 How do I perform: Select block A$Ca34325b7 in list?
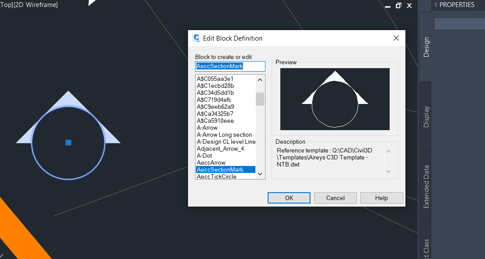226,114
